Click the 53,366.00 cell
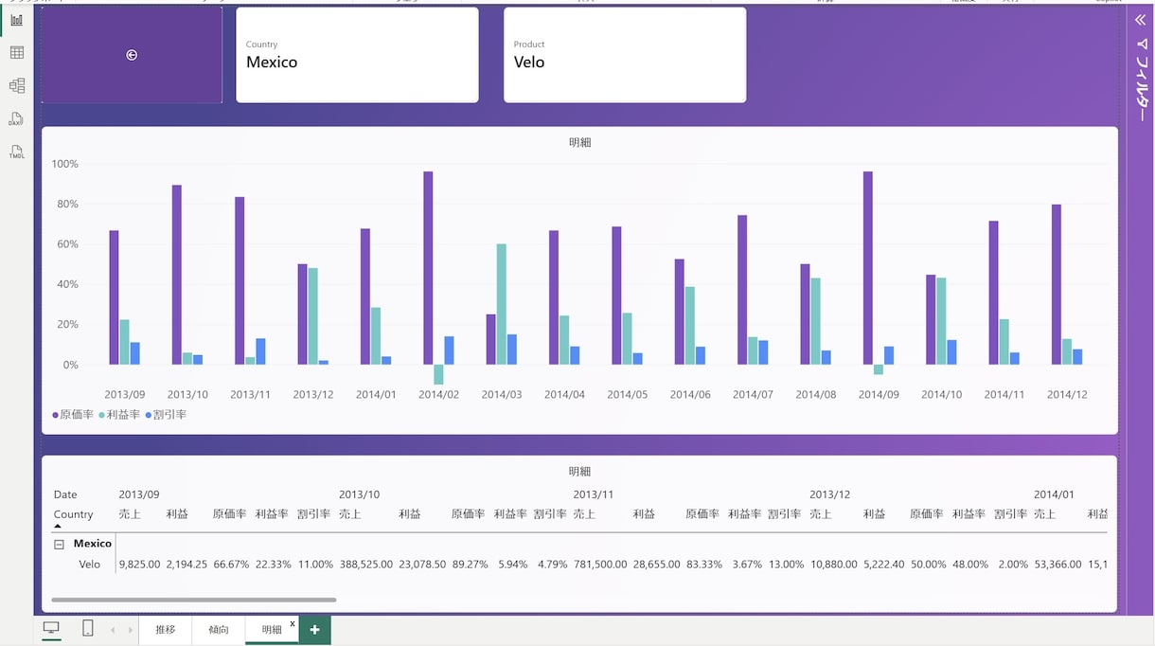Image resolution: width=1155 pixels, height=646 pixels. point(1057,565)
